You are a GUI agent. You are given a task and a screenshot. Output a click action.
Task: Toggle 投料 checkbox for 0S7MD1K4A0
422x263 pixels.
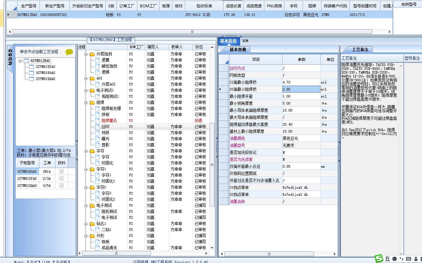[x=62, y=172]
